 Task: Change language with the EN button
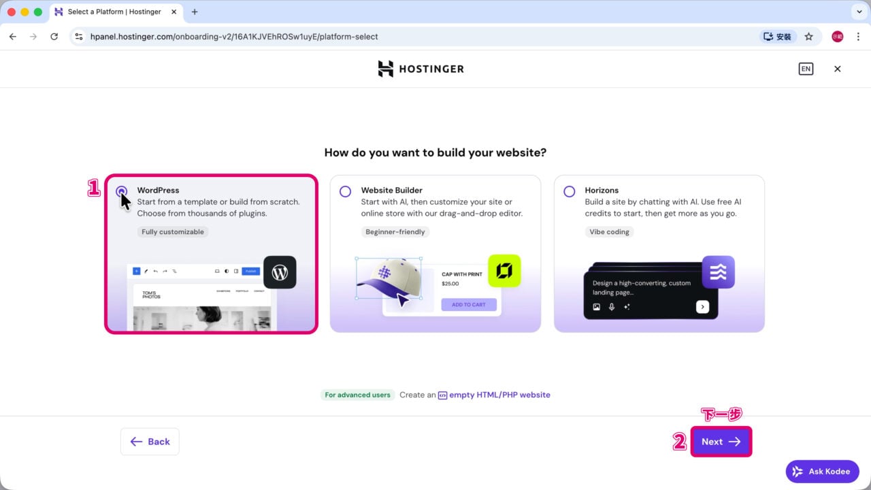[806, 69]
